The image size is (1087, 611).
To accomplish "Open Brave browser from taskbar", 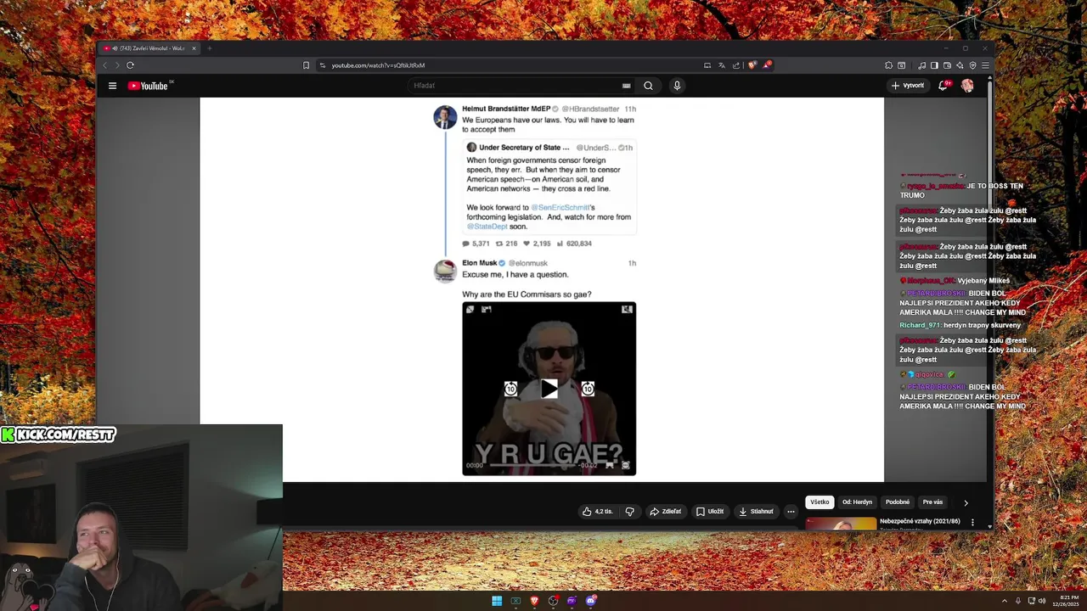I will pos(534,601).
